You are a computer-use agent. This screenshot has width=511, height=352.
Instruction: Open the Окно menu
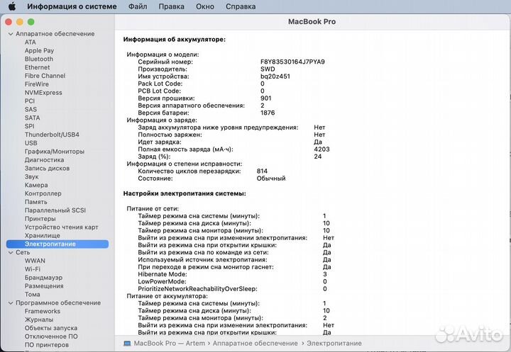click(x=205, y=6)
